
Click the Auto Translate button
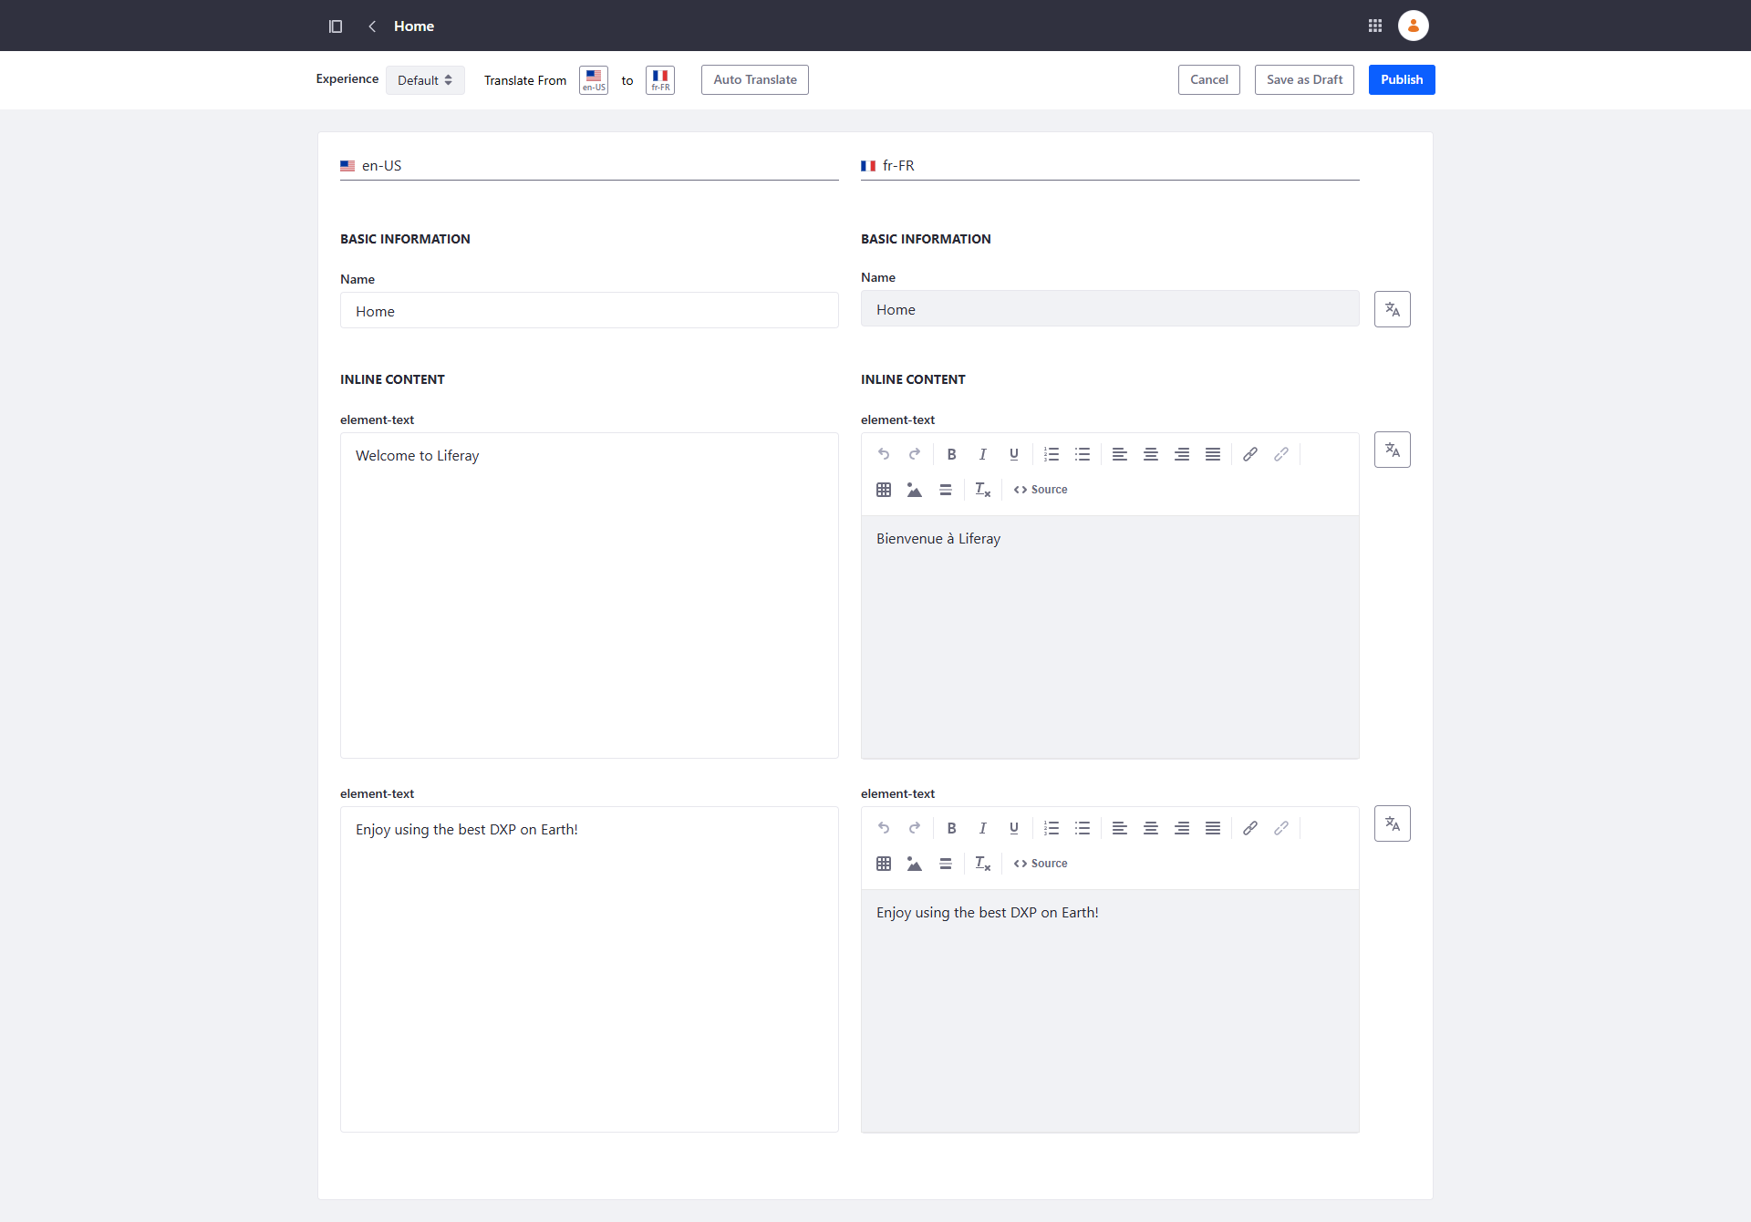pos(754,80)
